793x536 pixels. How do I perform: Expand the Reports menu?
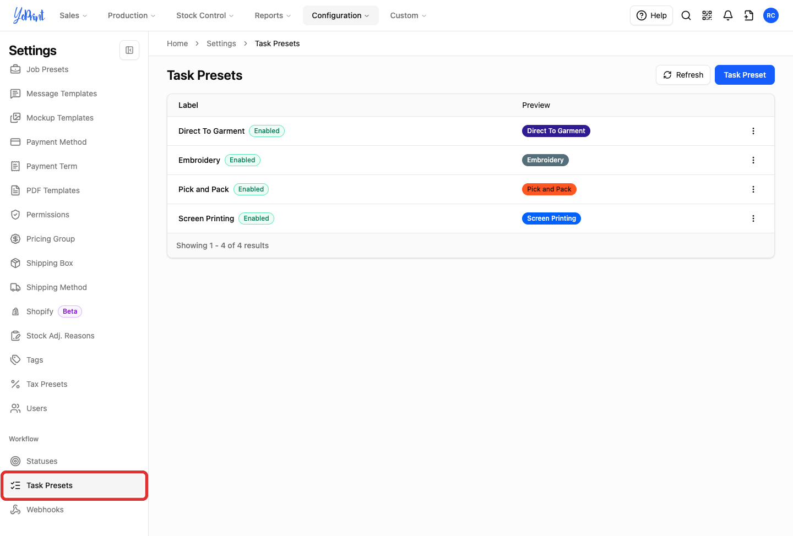point(273,15)
